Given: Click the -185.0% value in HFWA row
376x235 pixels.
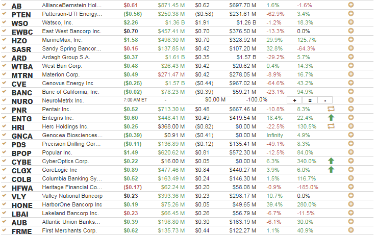Looking at the screenshot, I should pyautogui.click(x=308, y=187).
